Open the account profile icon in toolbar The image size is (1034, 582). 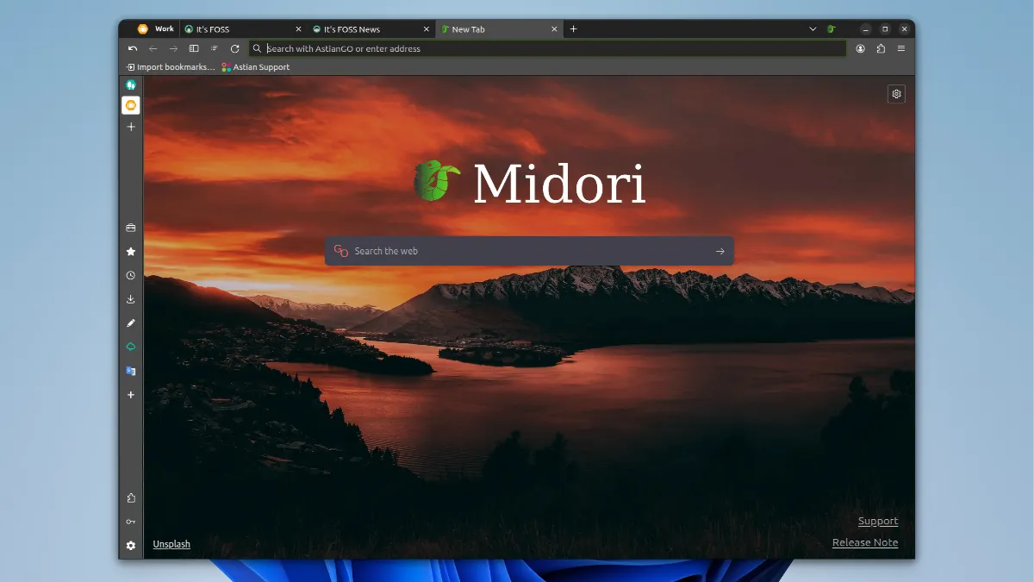click(860, 49)
